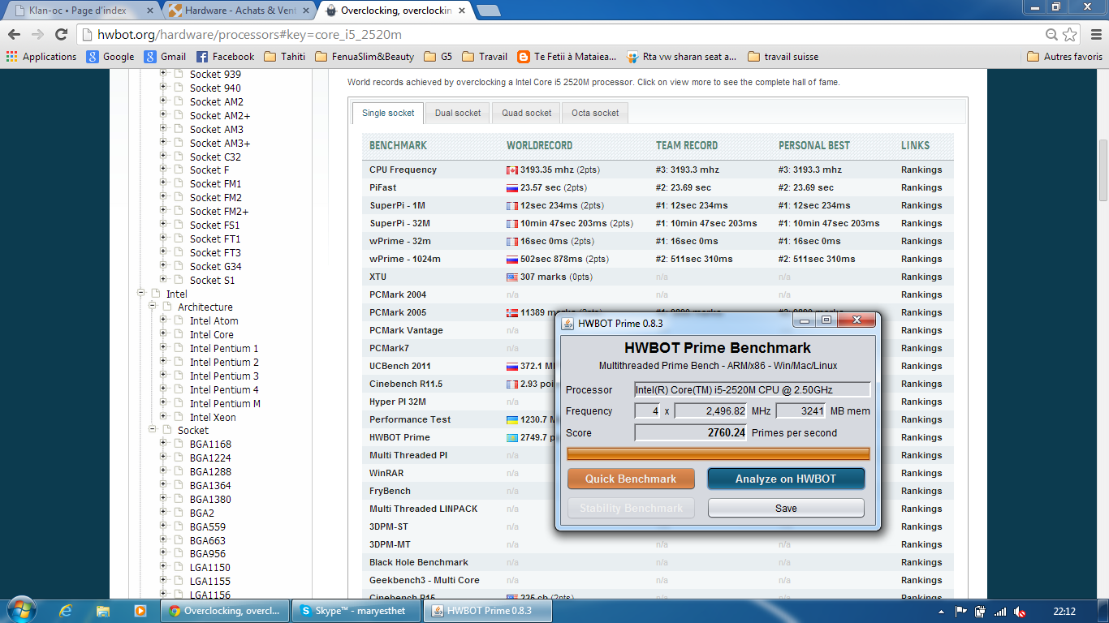The width and height of the screenshot is (1109, 623).
Task: Open FenuaSlim&Beauty bookmark folder
Action: 364,57
